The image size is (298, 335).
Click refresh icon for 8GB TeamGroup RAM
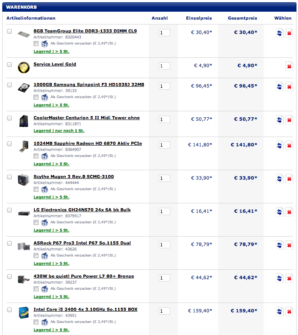[x=280, y=33]
